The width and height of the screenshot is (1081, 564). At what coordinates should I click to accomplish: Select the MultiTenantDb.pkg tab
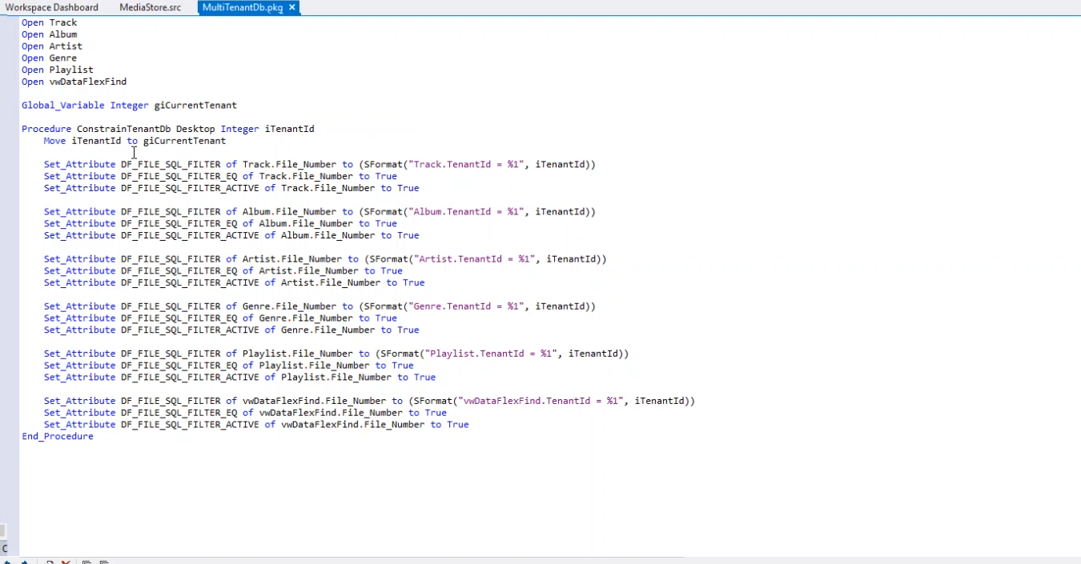(243, 7)
